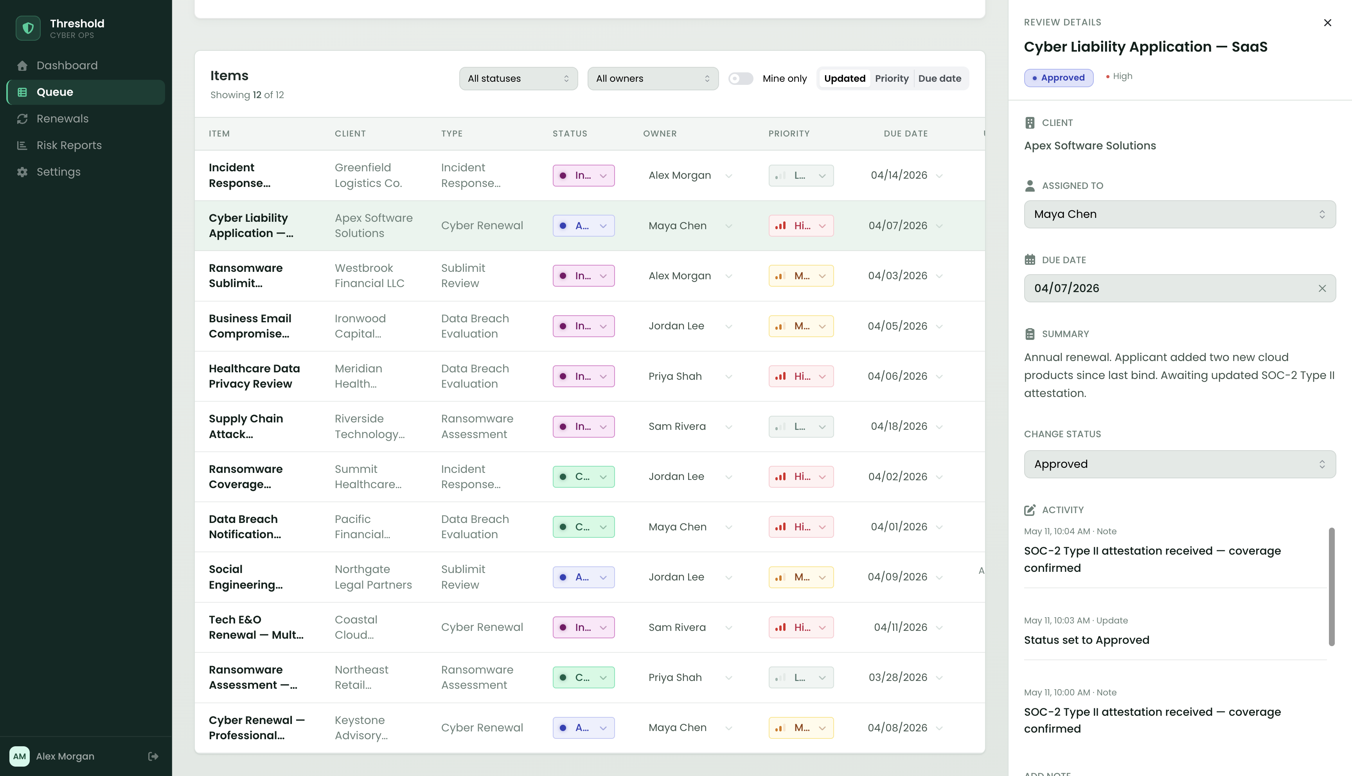Expand the Assigned To Maya Chen dropdown
Viewport: 1352px width, 776px height.
[x=1180, y=214]
